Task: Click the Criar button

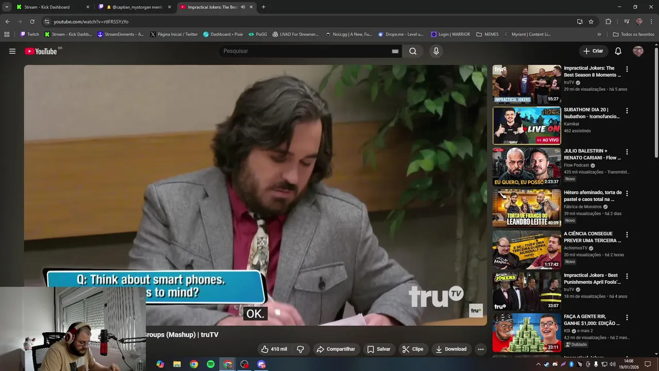Action: pyautogui.click(x=593, y=51)
